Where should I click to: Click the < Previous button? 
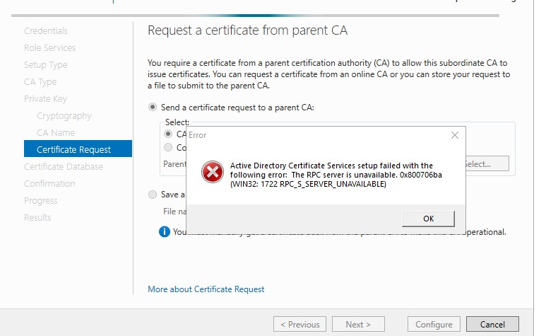click(299, 324)
